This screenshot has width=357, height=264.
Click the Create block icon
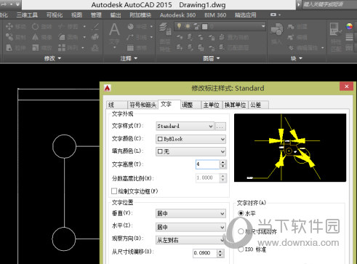coord(291,26)
